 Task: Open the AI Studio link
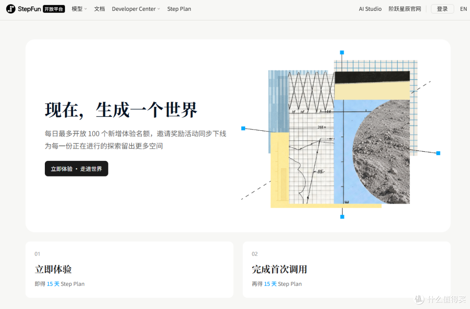pos(370,9)
